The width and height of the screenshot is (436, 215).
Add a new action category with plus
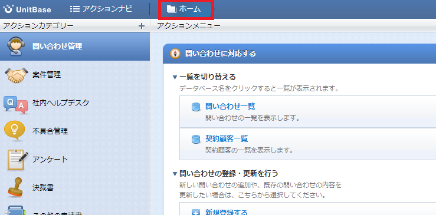(142, 26)
